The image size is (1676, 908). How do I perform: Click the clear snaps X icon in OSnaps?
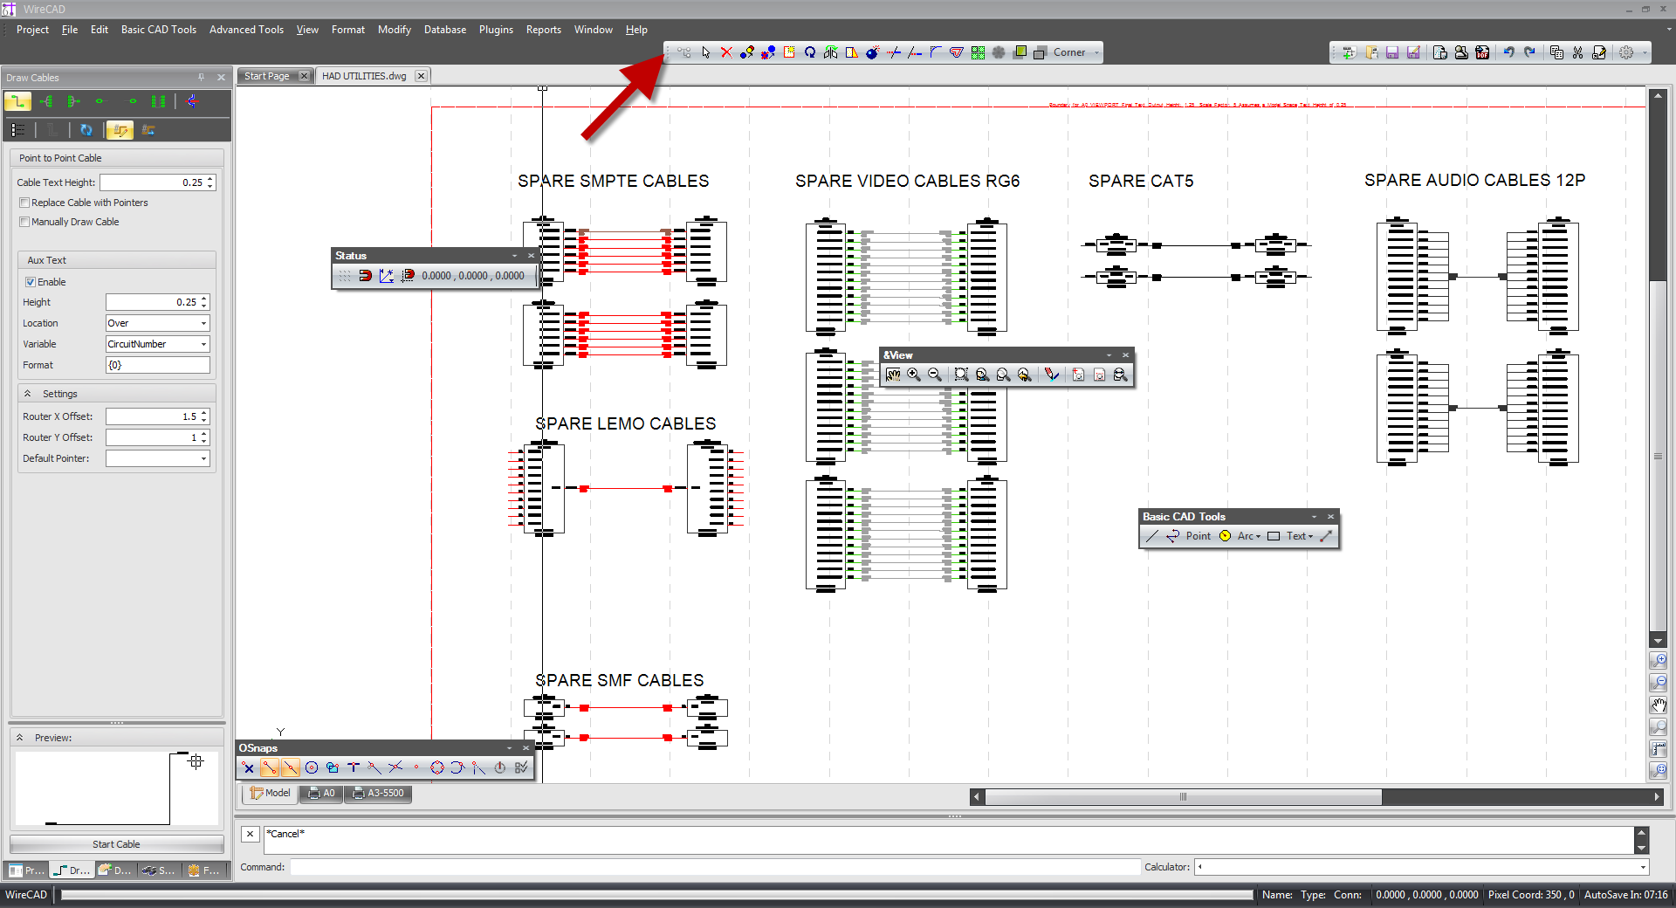[x=249, y=767]
